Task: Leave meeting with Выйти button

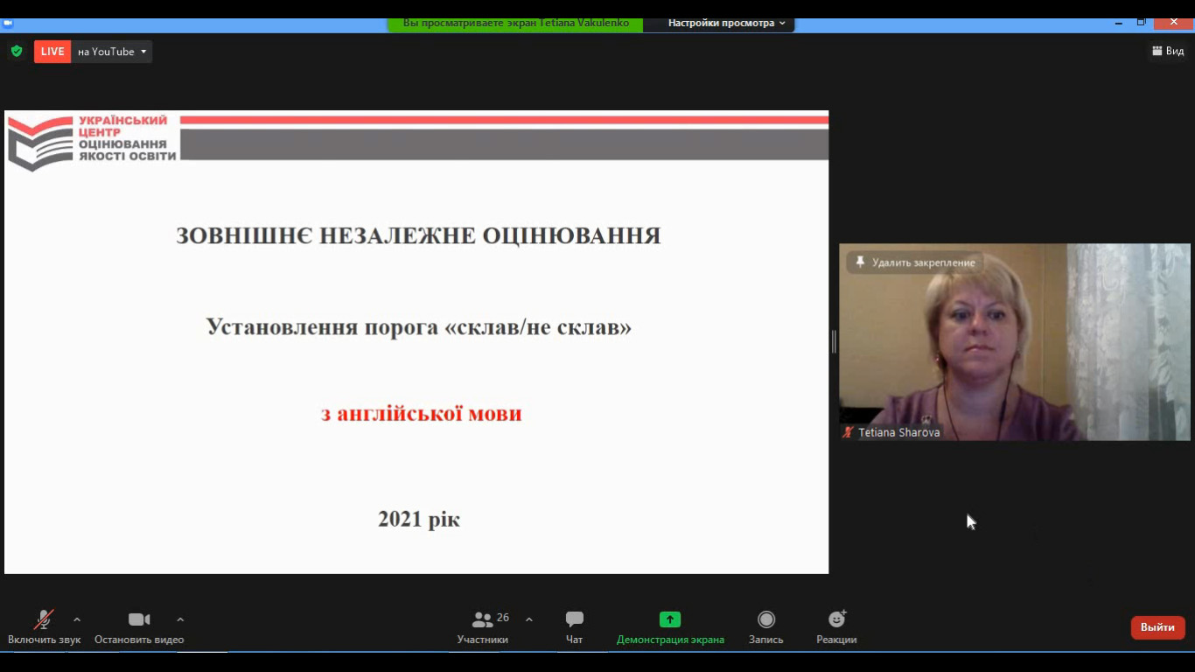Action: pos(1157,627)
